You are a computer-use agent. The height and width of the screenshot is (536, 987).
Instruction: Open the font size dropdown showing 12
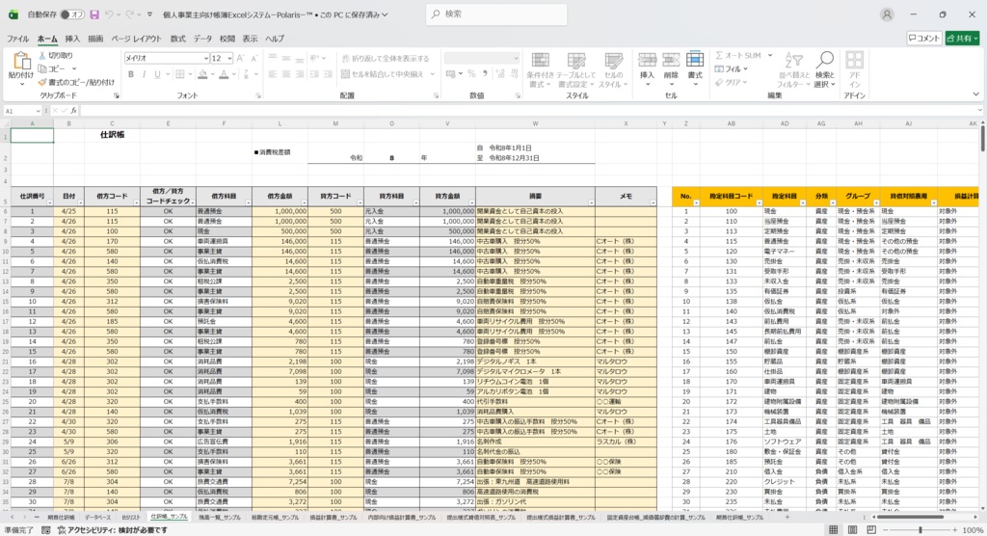coord(229,59)
